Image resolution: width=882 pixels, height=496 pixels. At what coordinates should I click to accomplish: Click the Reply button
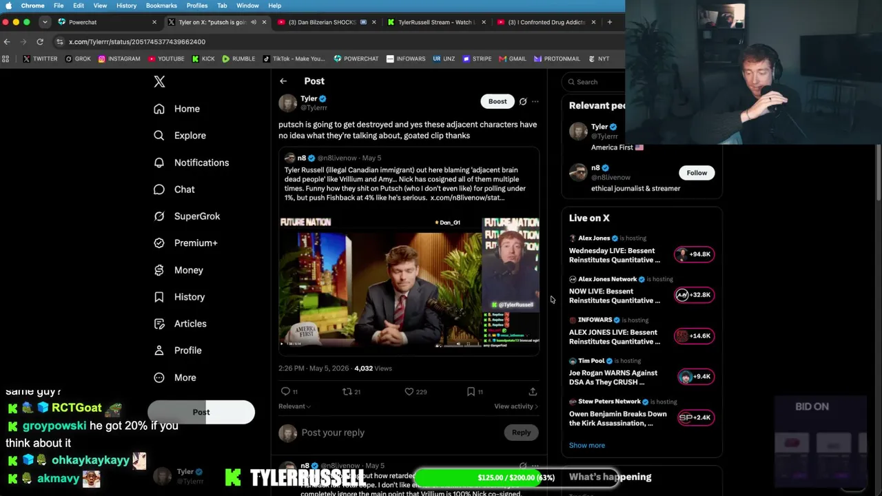point(521,433)
